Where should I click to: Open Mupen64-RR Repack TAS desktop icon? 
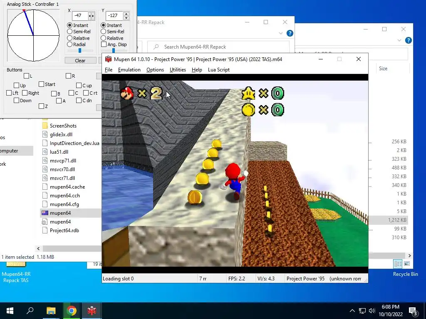pyautogui.click(x=16, y=272)
